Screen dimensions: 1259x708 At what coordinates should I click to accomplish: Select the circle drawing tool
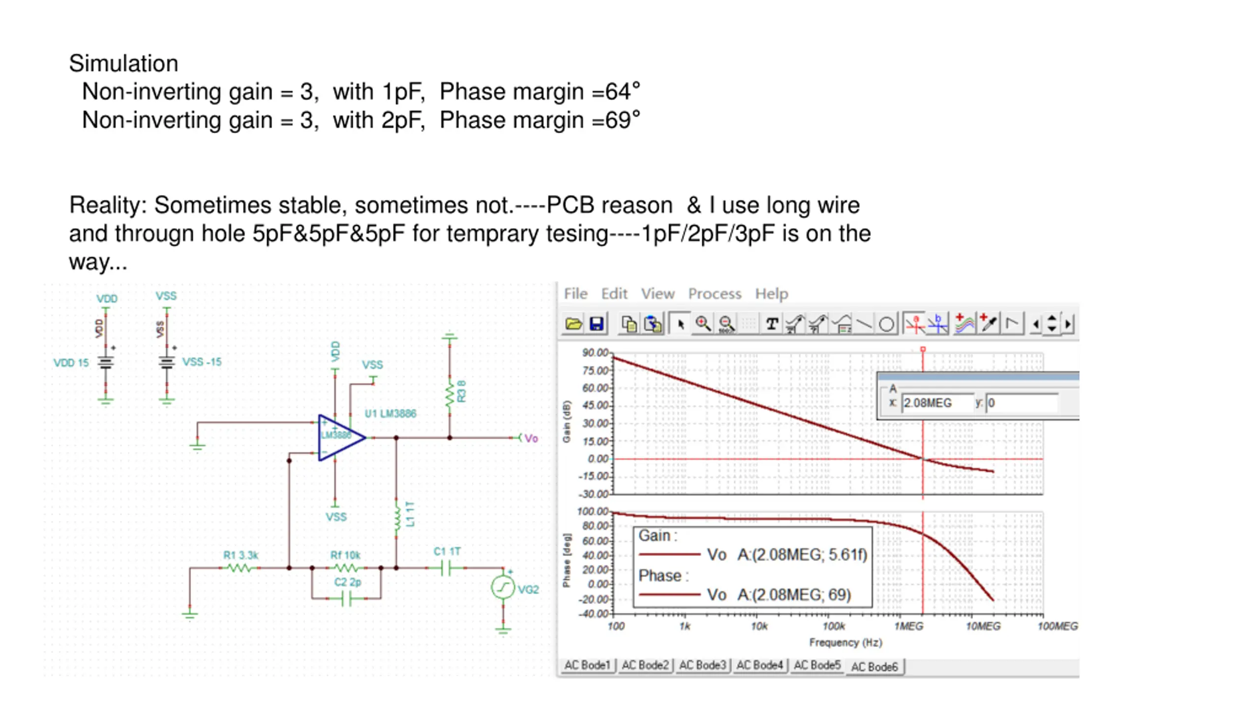point(886,324)
